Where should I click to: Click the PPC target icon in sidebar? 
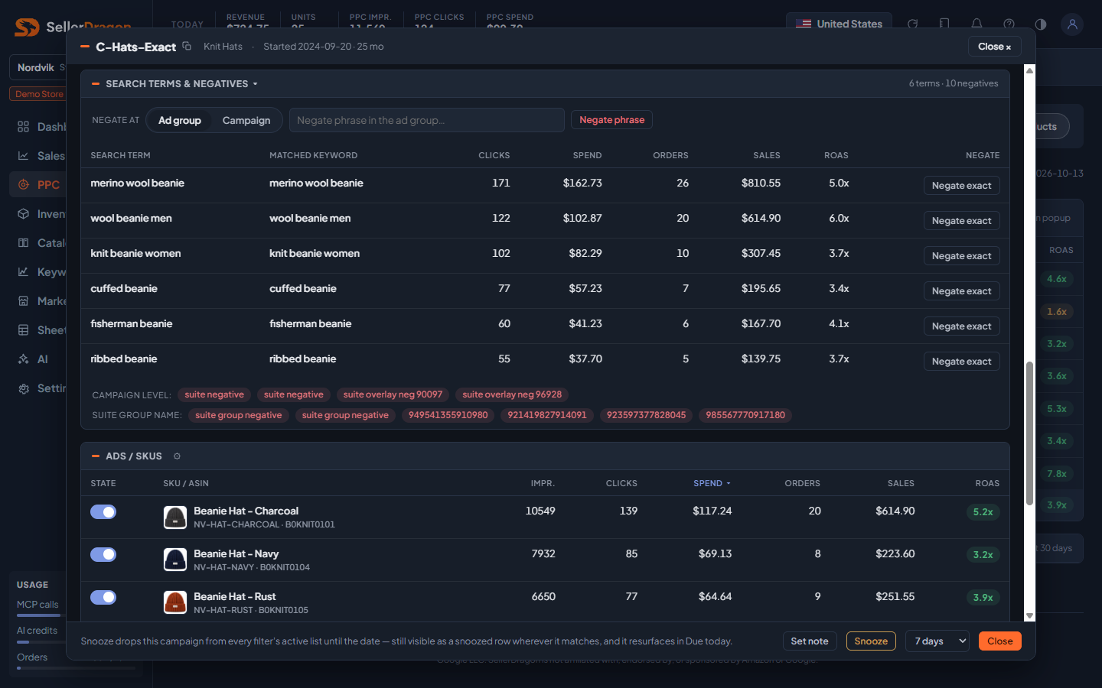click(24, 184)
